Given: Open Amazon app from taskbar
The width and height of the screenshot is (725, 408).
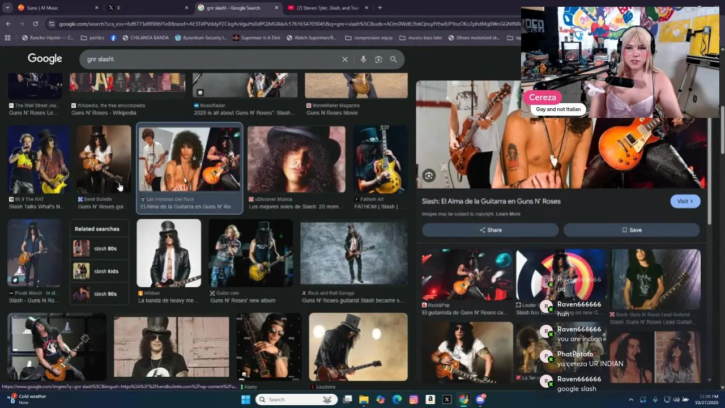Looking at the screenshot, I should click(430, 399).
